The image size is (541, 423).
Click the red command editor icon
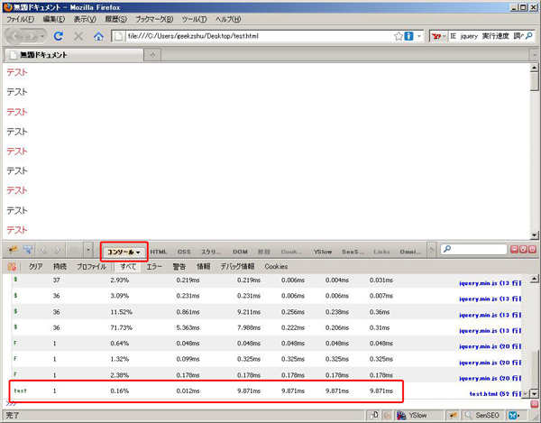click(x=534, y=404)
